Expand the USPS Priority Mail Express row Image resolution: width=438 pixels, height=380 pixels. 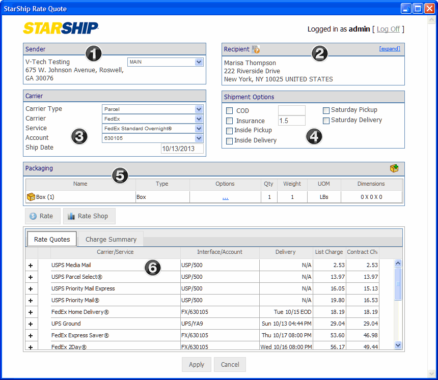pyautogui.click(x=31, y=289)
